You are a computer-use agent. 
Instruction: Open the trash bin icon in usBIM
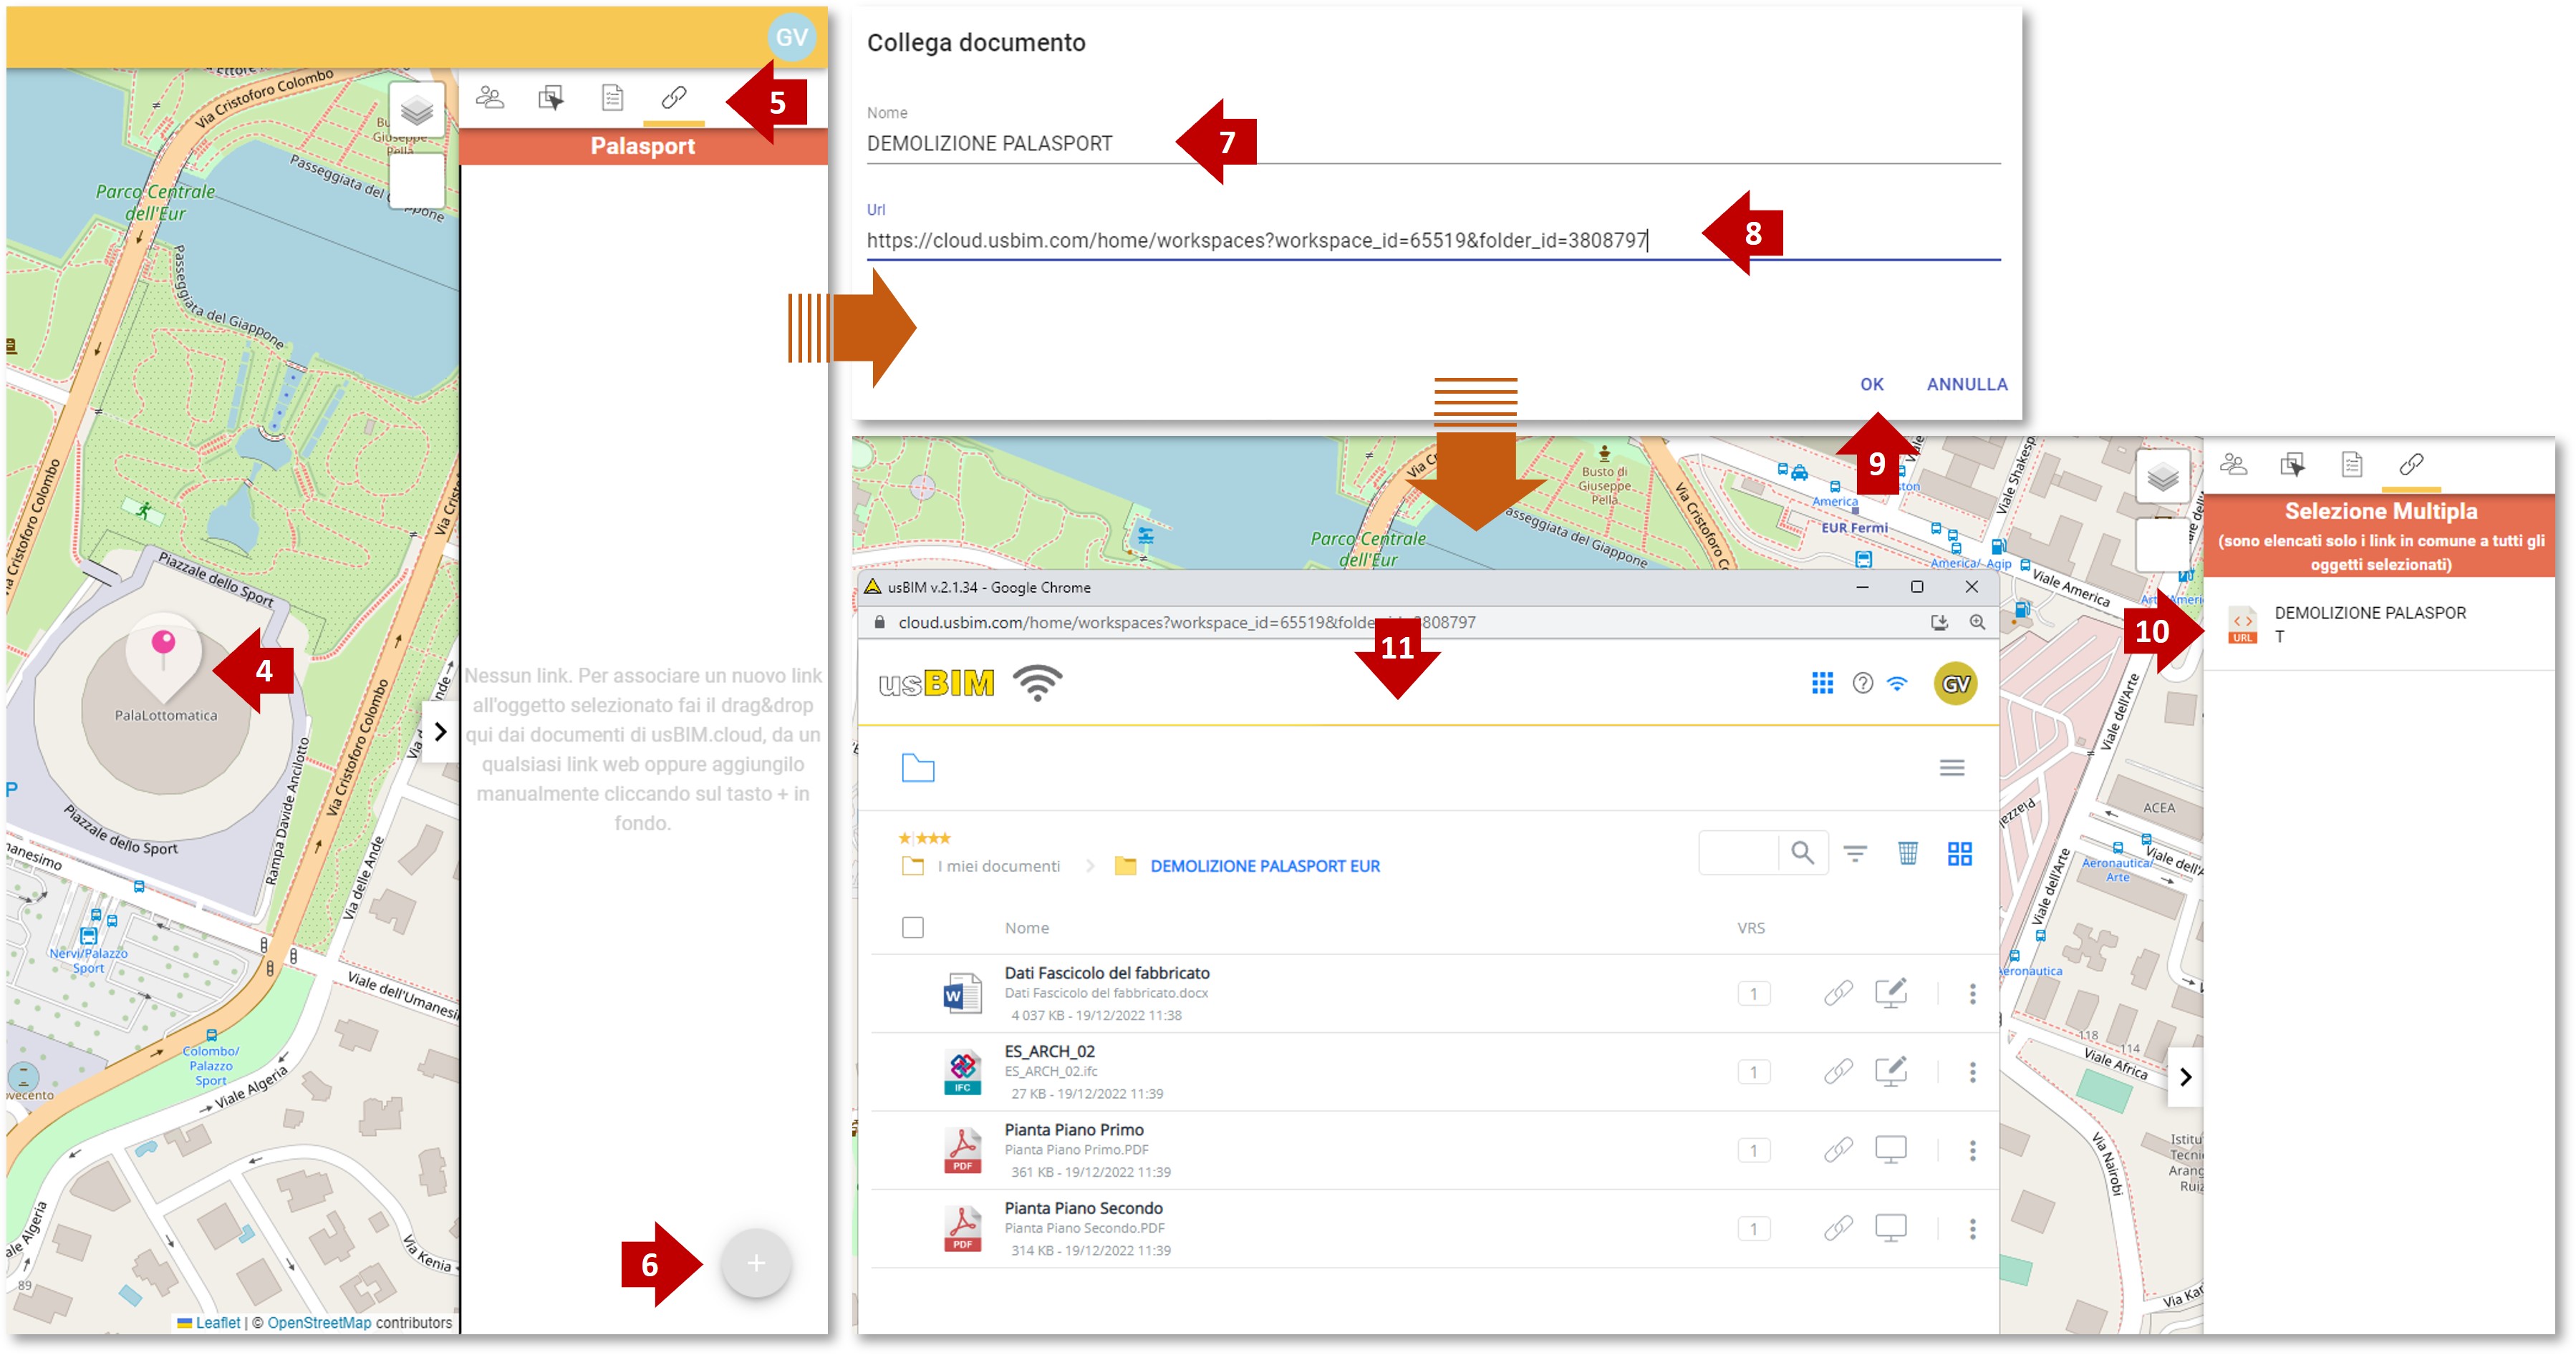pyautogui.click(x=1907, y=853)
